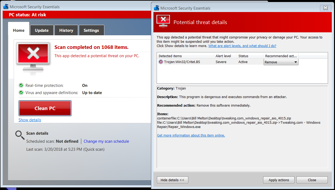The width and height of the screenshot is (335, 190).
Task: Switch to the Update tab
Action: 42,30
